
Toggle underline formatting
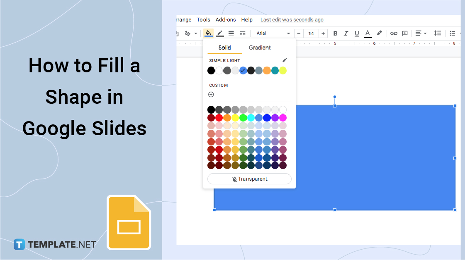coord(357,33)
